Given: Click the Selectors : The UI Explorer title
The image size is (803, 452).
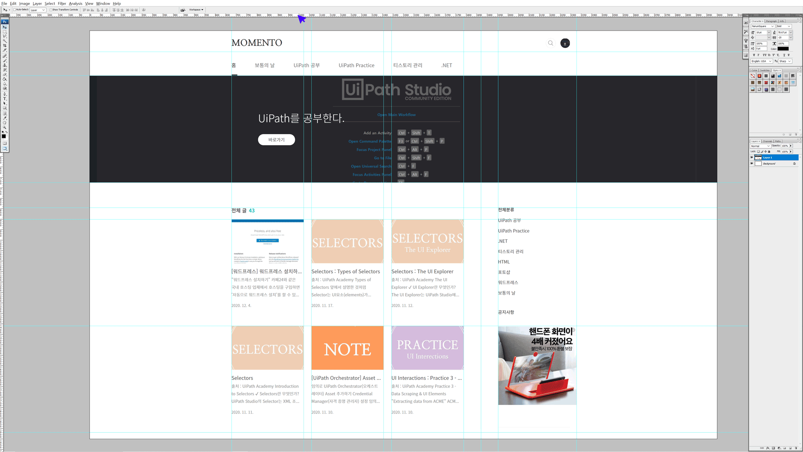Looking at the screenshot, I should pos(422,271).
